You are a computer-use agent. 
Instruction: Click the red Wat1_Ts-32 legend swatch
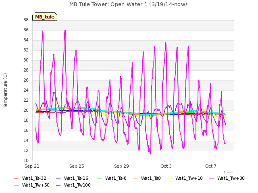tap(16, 179)
